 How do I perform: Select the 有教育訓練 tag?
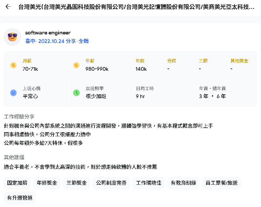point(183,183)
